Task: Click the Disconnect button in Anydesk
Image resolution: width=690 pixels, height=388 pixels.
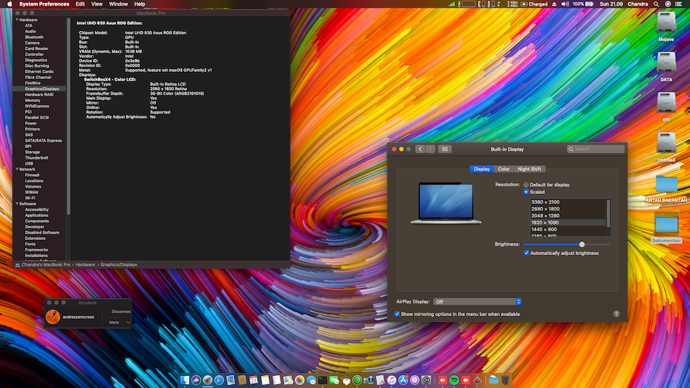Action: coord(121,312)
